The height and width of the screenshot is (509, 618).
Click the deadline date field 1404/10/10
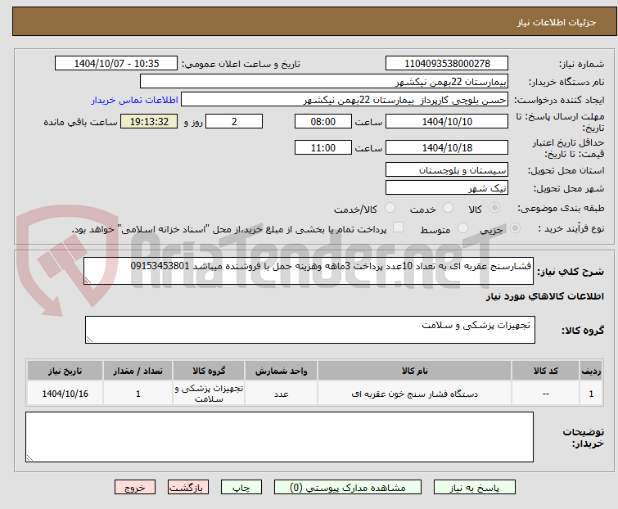pyautogui.click(x=447, y=121)
